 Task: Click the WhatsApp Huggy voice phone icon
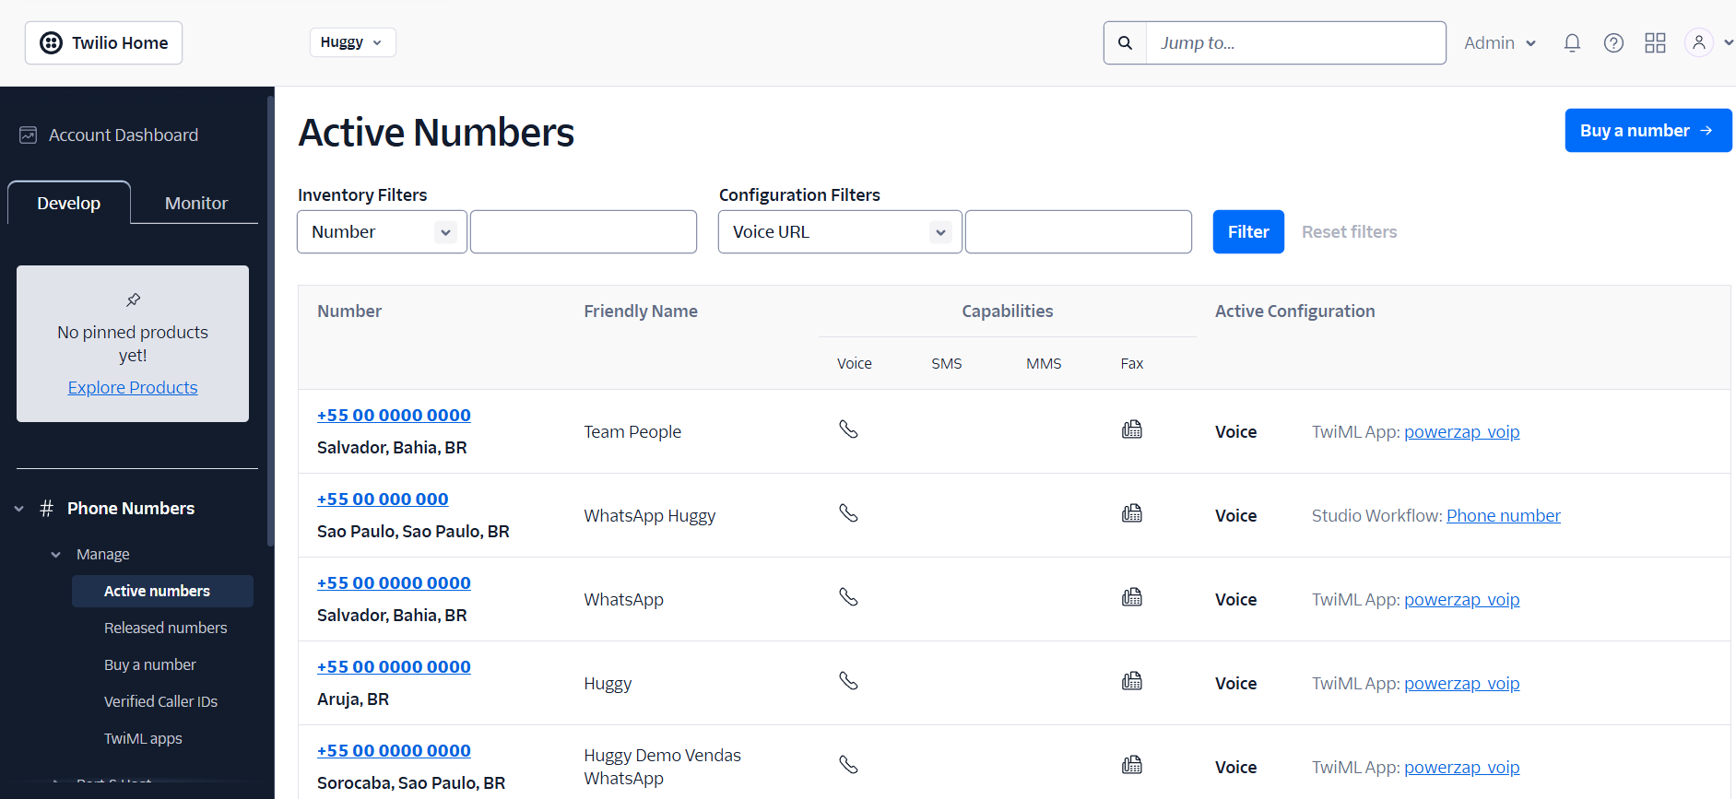click(848, 513)
